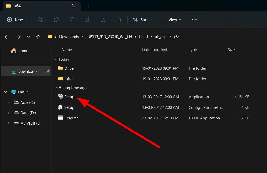Sort by the Date modified column header

155,49
